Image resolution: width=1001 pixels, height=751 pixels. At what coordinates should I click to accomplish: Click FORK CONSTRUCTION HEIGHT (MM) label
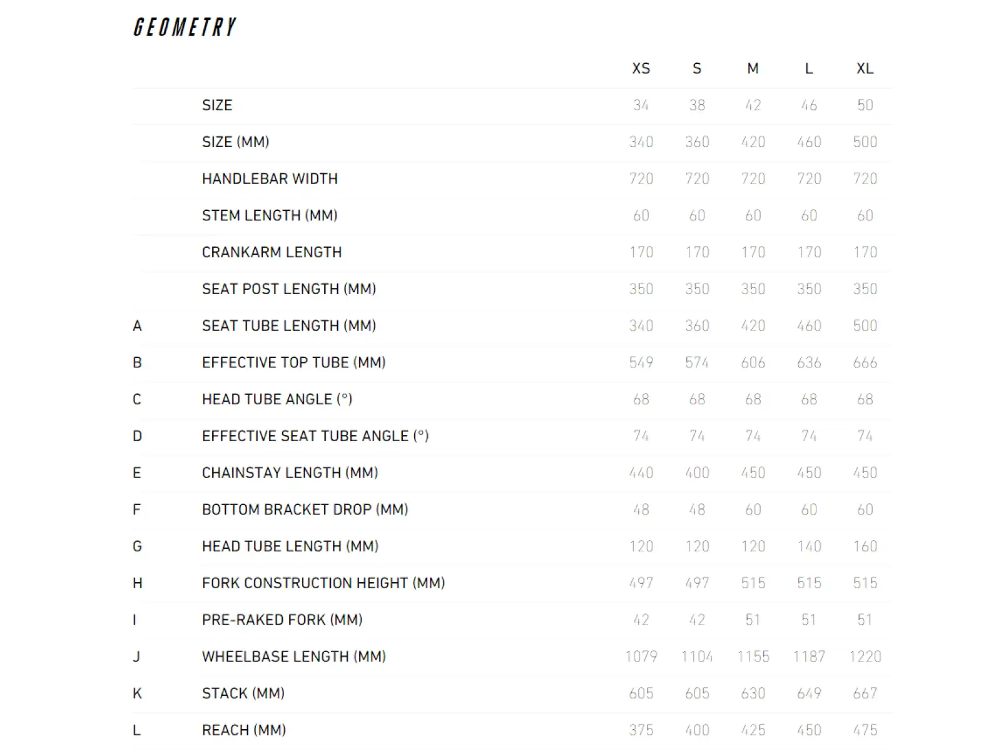click(x=323, y=583)
